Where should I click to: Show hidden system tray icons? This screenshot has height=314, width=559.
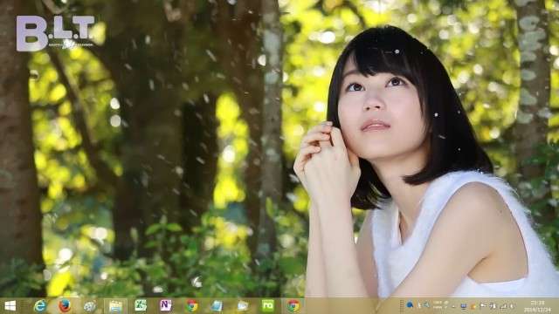click(x=453, y=306)
